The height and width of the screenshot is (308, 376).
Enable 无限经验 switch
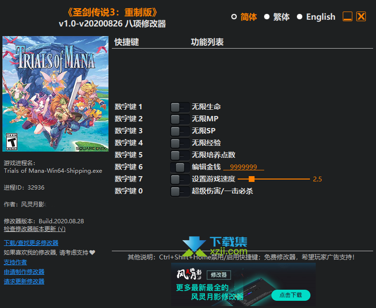(x=180, y=143)
